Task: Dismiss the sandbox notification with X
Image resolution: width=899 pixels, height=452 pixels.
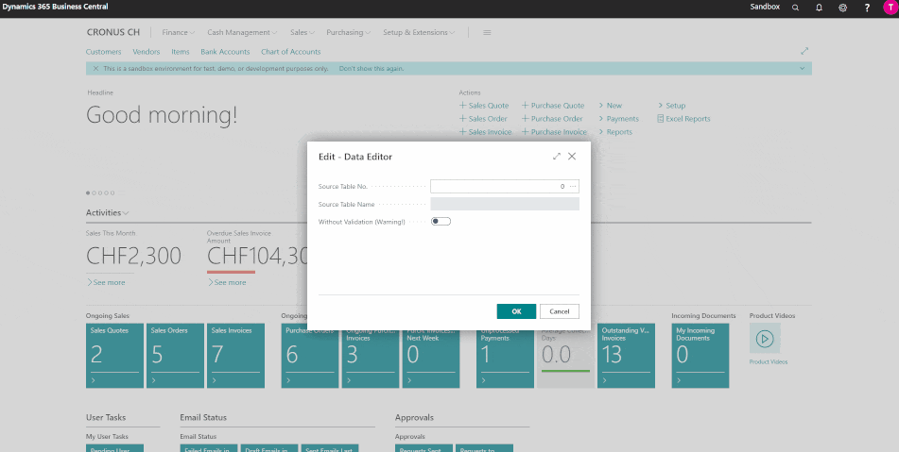Action: click(95, 68)
